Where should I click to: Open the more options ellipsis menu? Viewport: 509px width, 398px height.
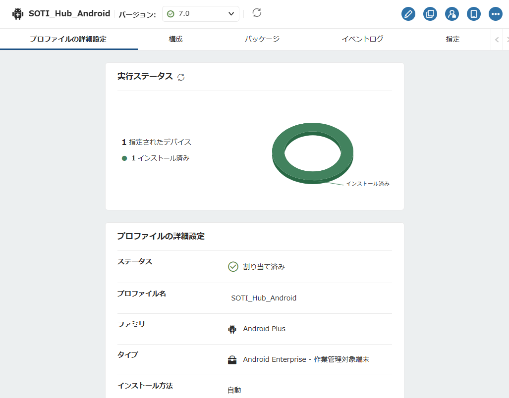[495, 14]
